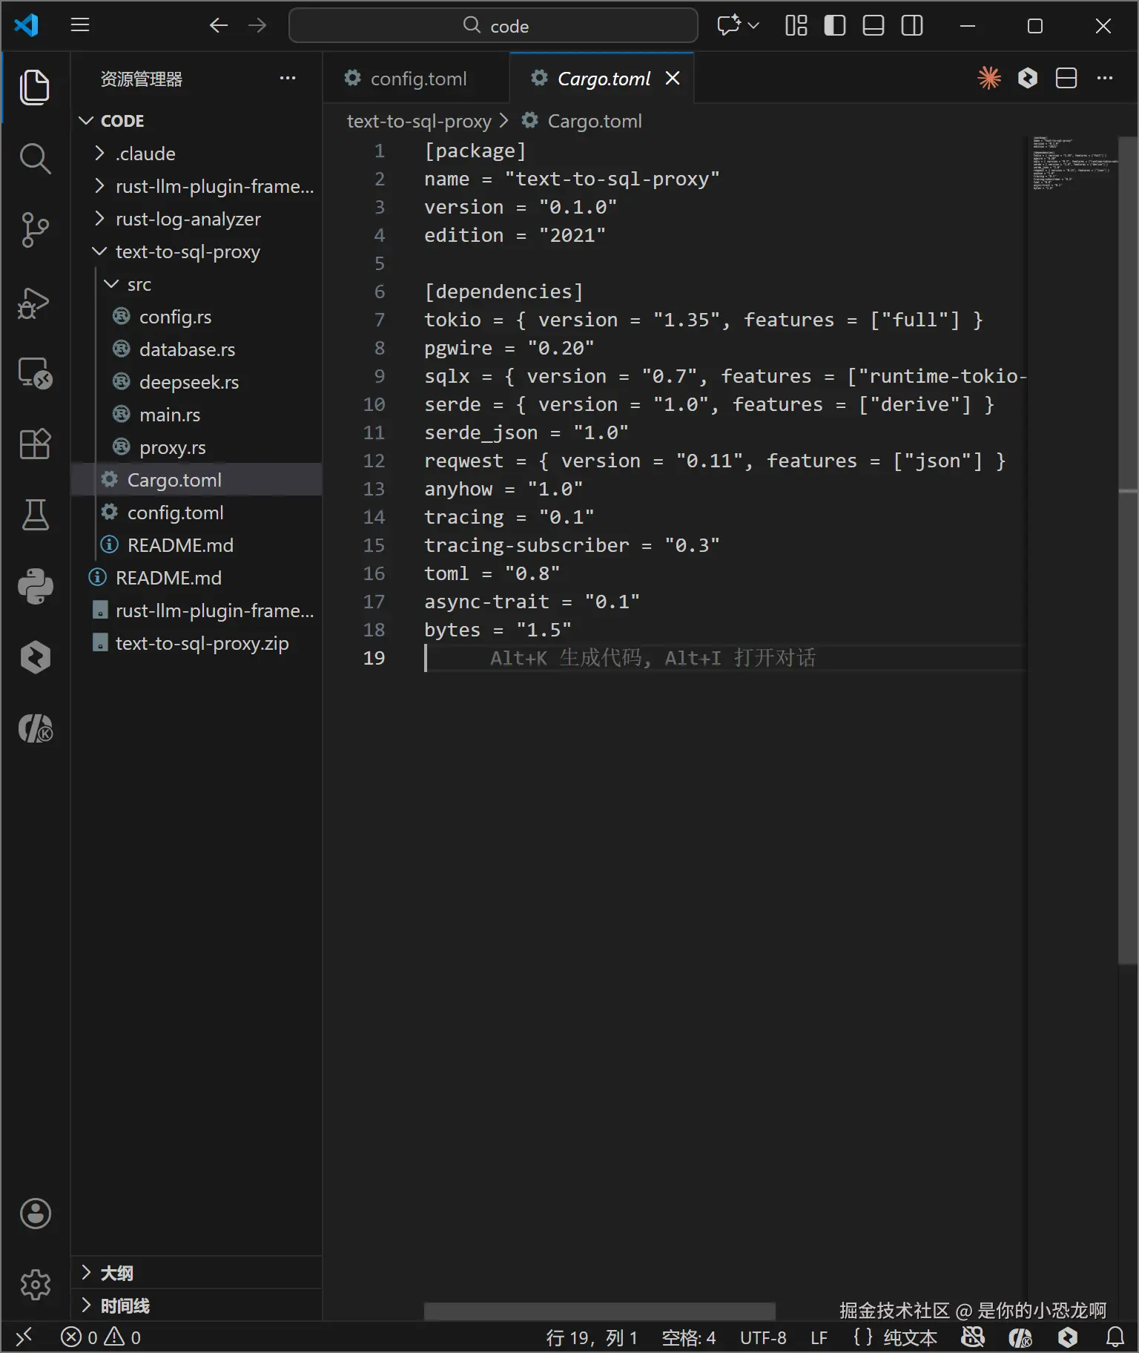This screenshot has width=1139, height=1353.
Task: Open the hamburger application menu
Action: (80, 26)
